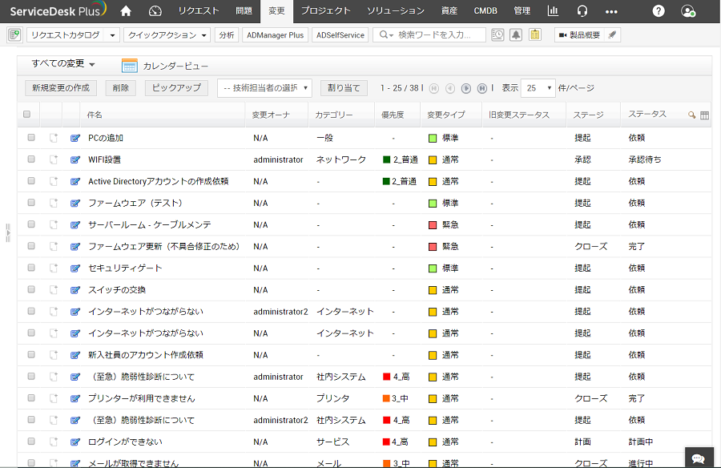Open the ADSelfService button
This screenshot has width=721, height=468.
pos(340,35)
